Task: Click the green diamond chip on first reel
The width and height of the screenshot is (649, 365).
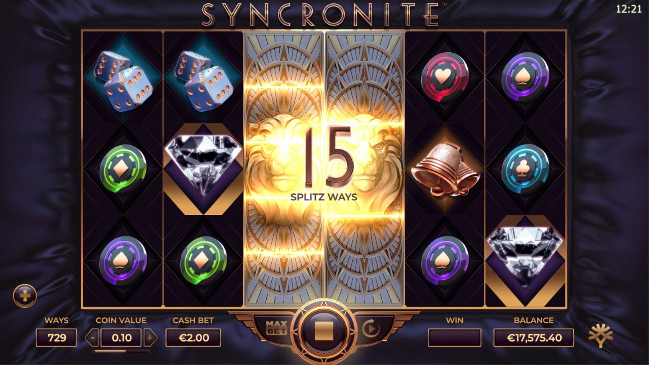Action: pos(123,168)
